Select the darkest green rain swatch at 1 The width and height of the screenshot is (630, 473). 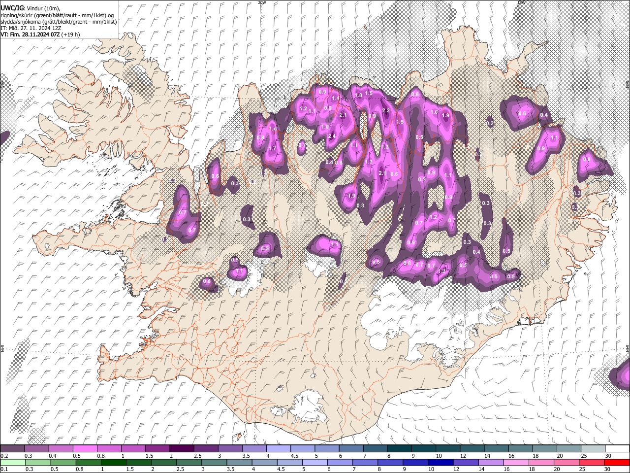click(113, 463)
